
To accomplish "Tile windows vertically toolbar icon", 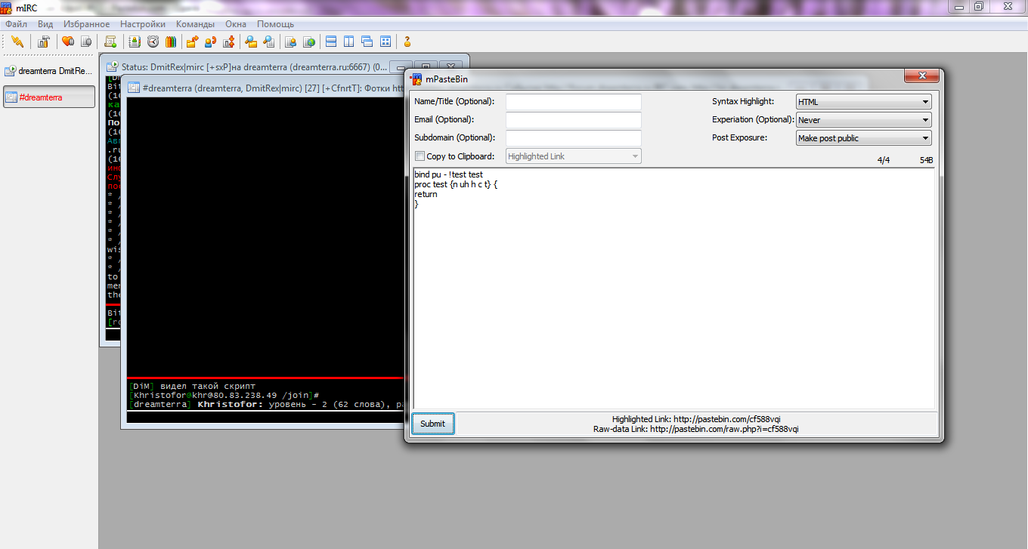I will [x=349, y=42].
